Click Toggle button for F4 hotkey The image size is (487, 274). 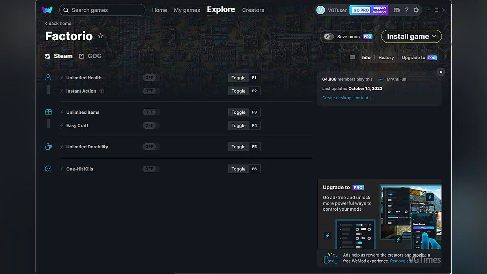[x=238, y=125]
